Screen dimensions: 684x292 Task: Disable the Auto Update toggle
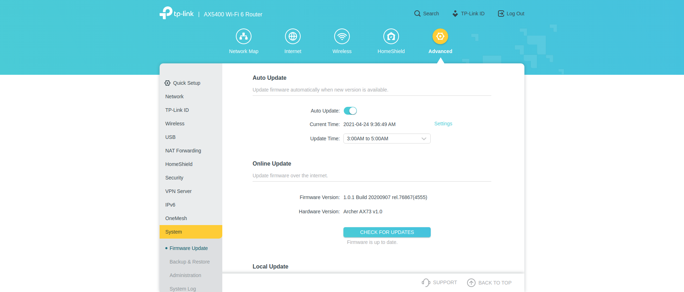click(350, 111)
